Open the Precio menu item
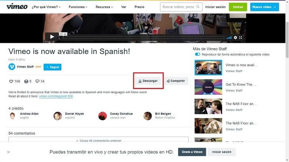The height and width of the screenshot is (162, 289). point(139,7)
